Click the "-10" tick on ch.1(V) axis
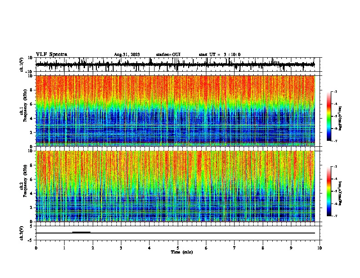Screen dimensions: 360x278 point(30,72)
